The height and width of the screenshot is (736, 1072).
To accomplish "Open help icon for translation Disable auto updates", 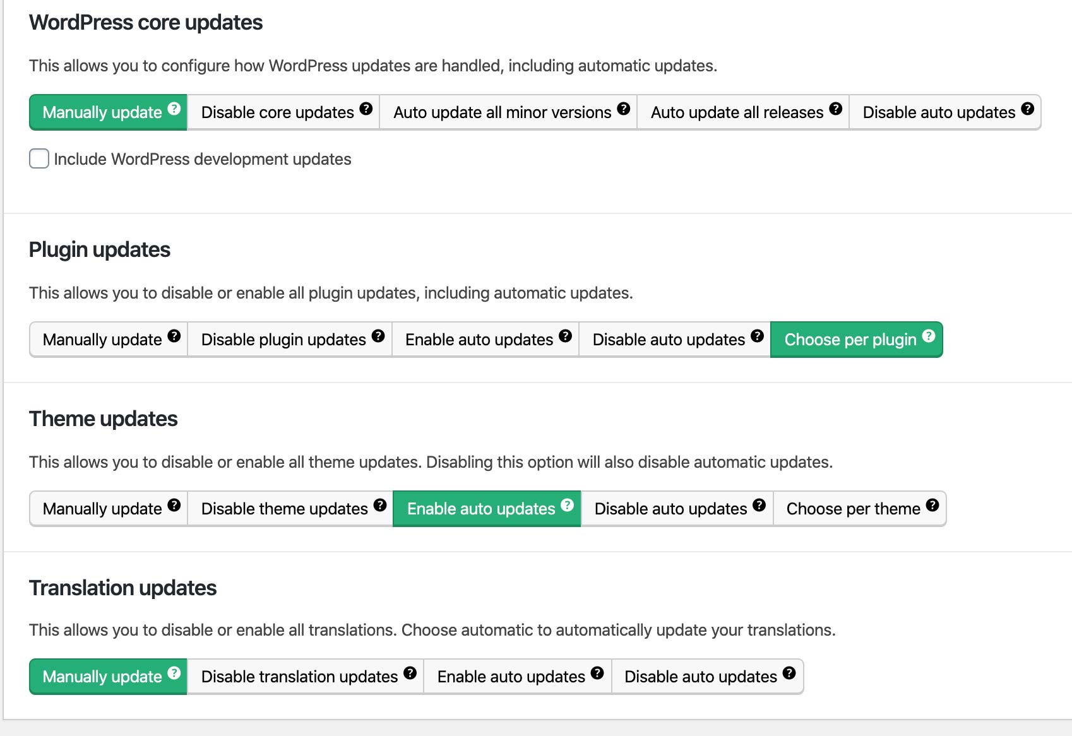I will pos(789,673).
